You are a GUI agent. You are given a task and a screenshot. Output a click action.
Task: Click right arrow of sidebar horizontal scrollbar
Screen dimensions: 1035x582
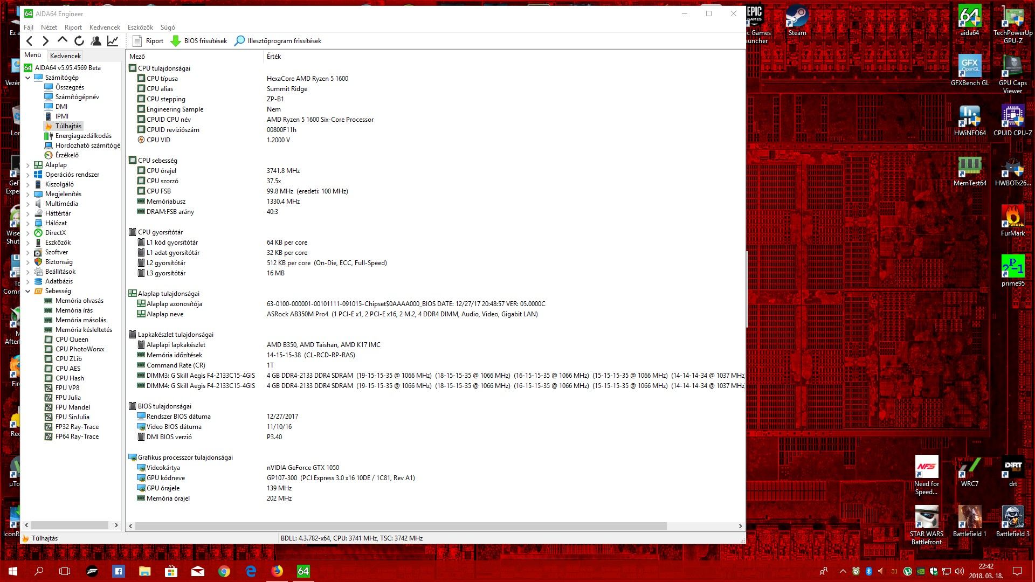(x=116, y=525)
